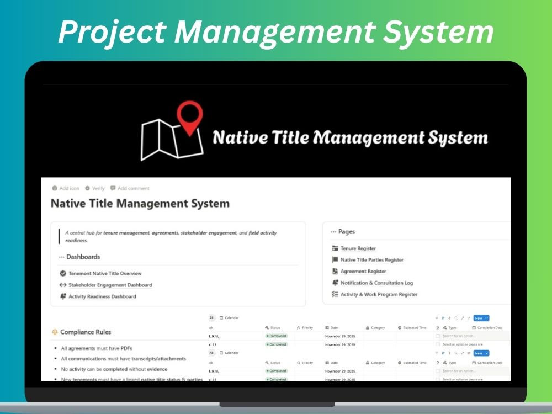Click the Completed status in lower table's first row
The width and height of the screenshot is (552, 414).
tap(277, 371)
